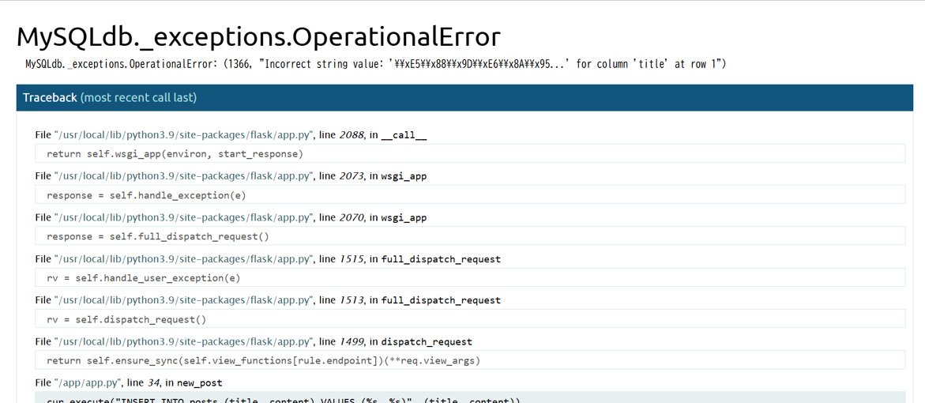Open the frame at line 1499 in dispatch_request

click(254, 341)
